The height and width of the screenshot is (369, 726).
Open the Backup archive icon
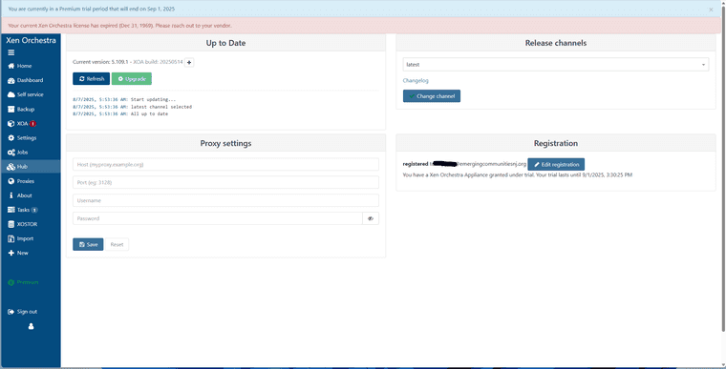(x=11, y=109)
